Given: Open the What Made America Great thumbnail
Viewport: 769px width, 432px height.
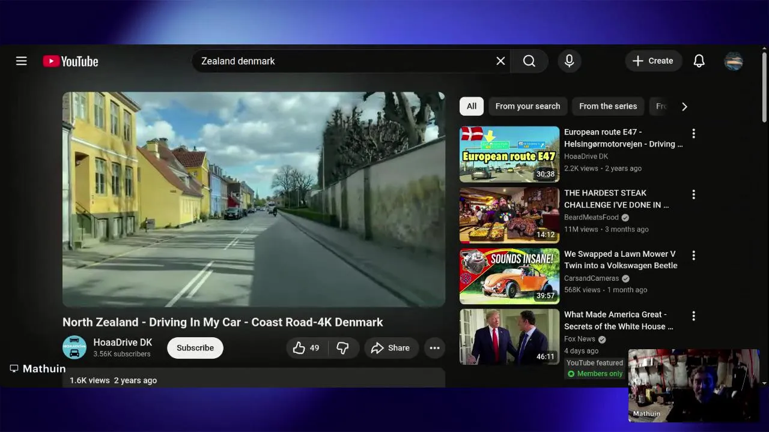Looking at the screenshot, I should [x=509, y=337].
